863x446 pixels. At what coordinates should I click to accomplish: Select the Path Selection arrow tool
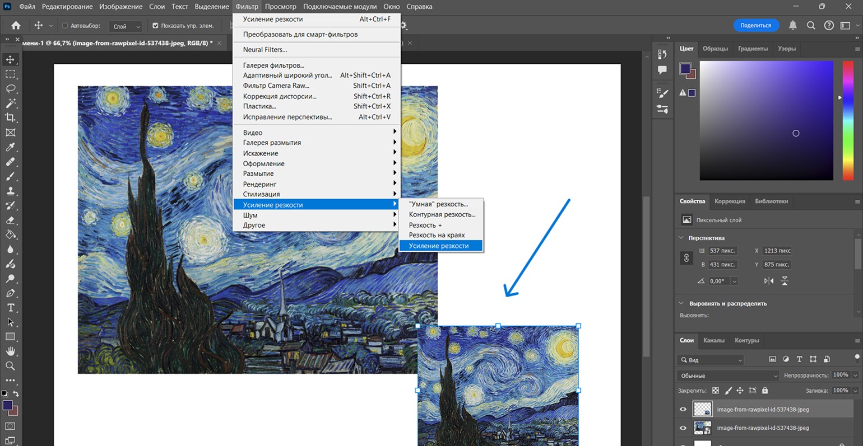coord(10,322)
